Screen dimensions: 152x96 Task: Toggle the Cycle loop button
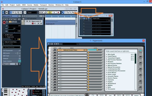pos(45,12)
